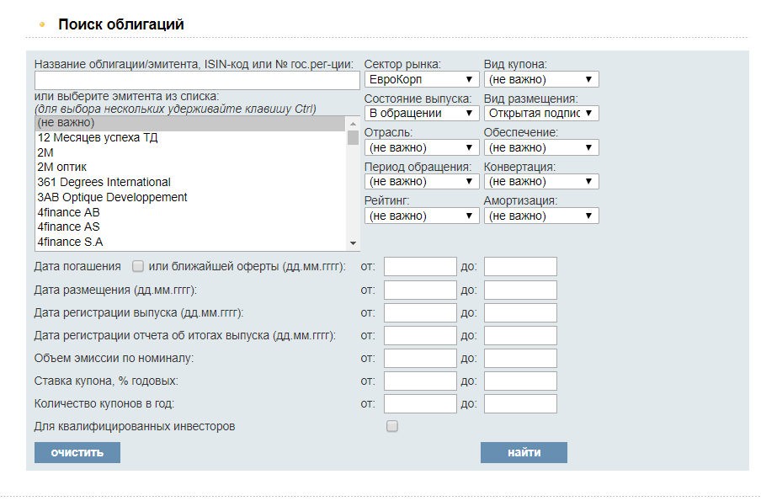Open 'Состояние выпуска' dropdown
This screenshot has width=761, height=501.
click(421, 113)
